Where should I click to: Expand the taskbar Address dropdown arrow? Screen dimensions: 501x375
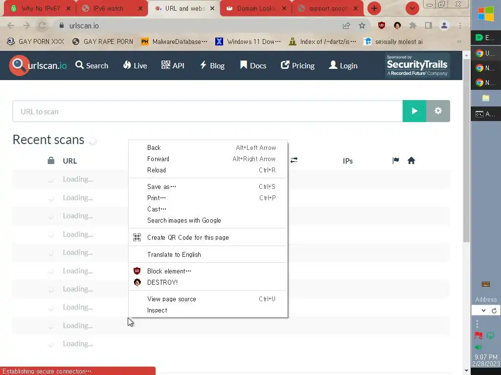[483, 311]
